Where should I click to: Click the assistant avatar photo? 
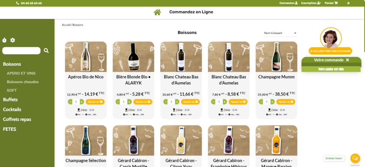(330, 37)
